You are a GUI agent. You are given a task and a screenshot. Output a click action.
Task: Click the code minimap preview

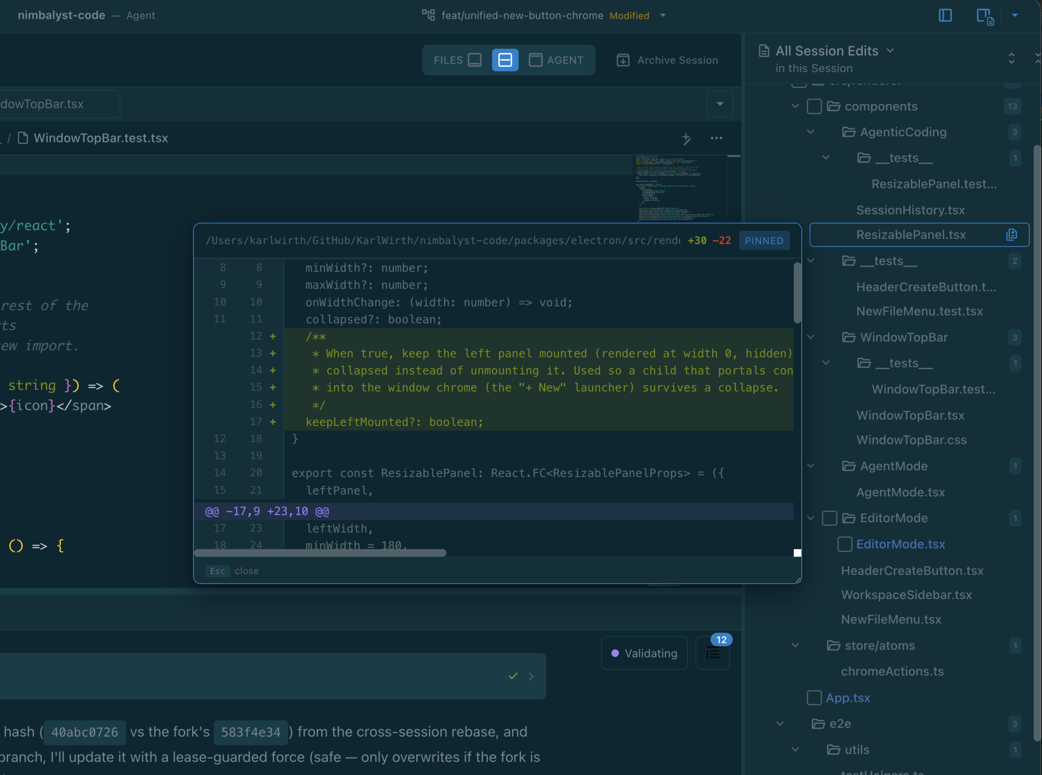[x=680, y=188]
